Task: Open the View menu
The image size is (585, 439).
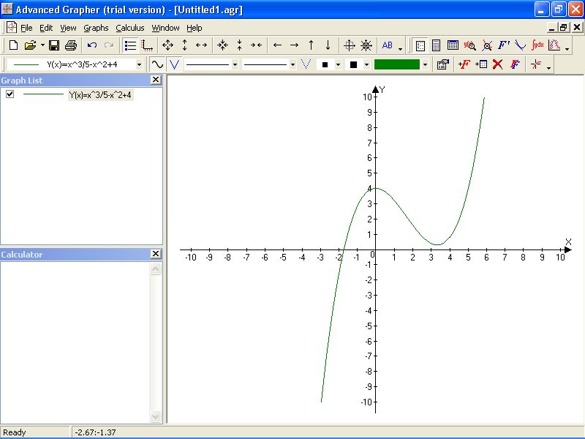Action: click(x=68, y=28)
